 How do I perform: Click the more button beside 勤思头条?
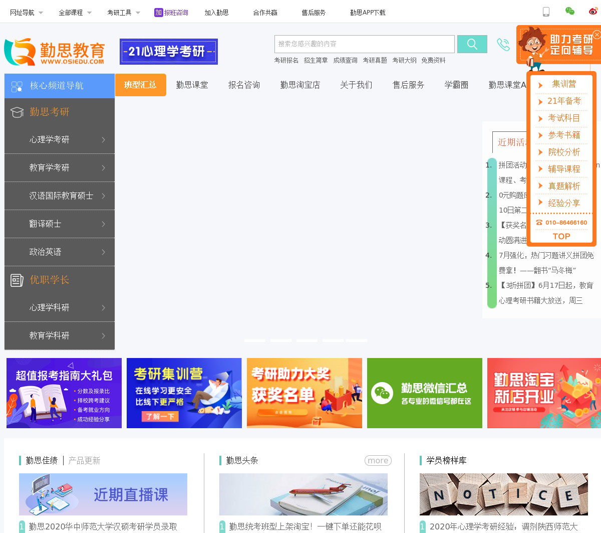click(378, 460)
